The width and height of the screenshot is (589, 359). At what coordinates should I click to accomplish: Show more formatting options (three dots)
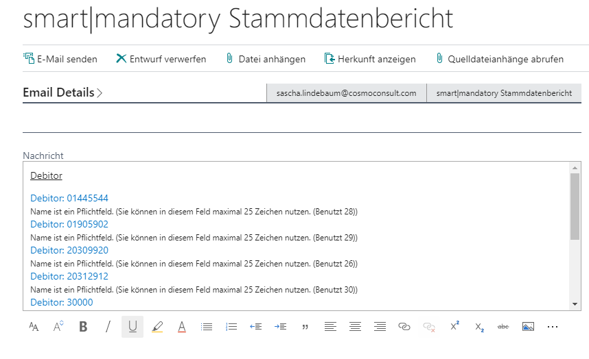pos(553,327)
